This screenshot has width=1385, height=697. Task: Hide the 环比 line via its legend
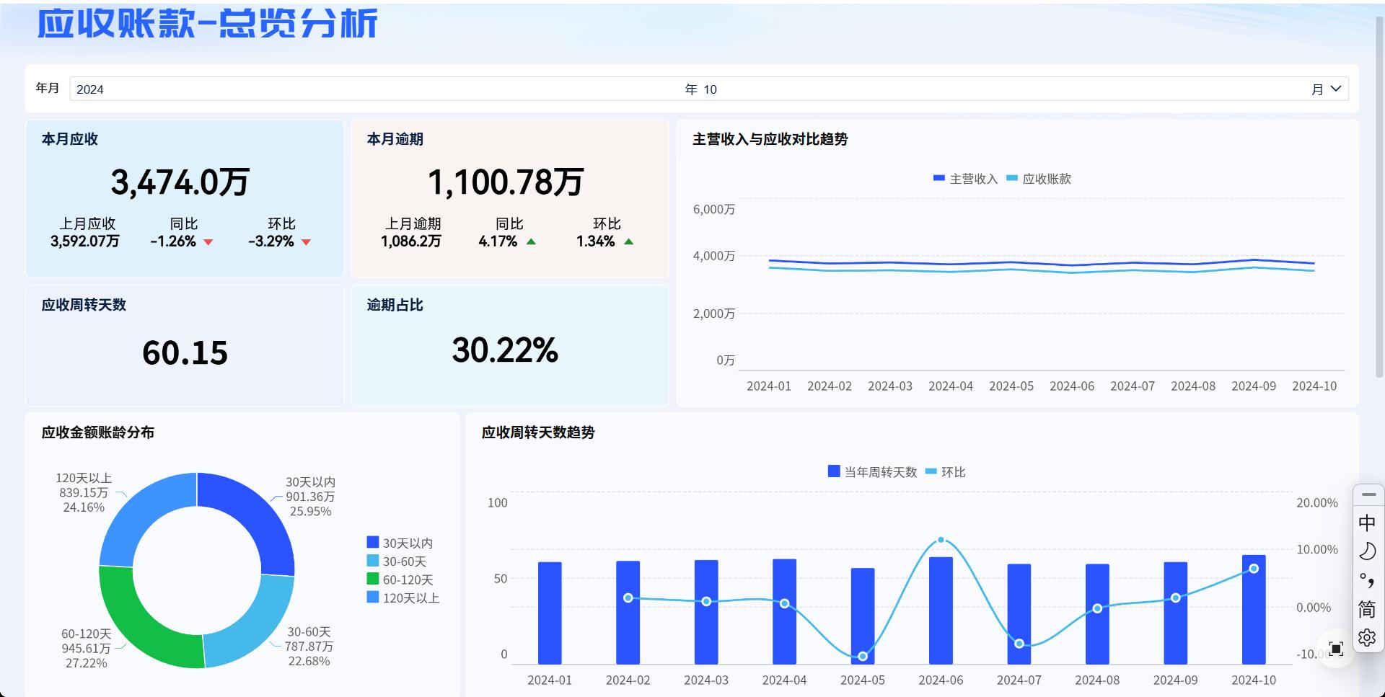[945, 472]
